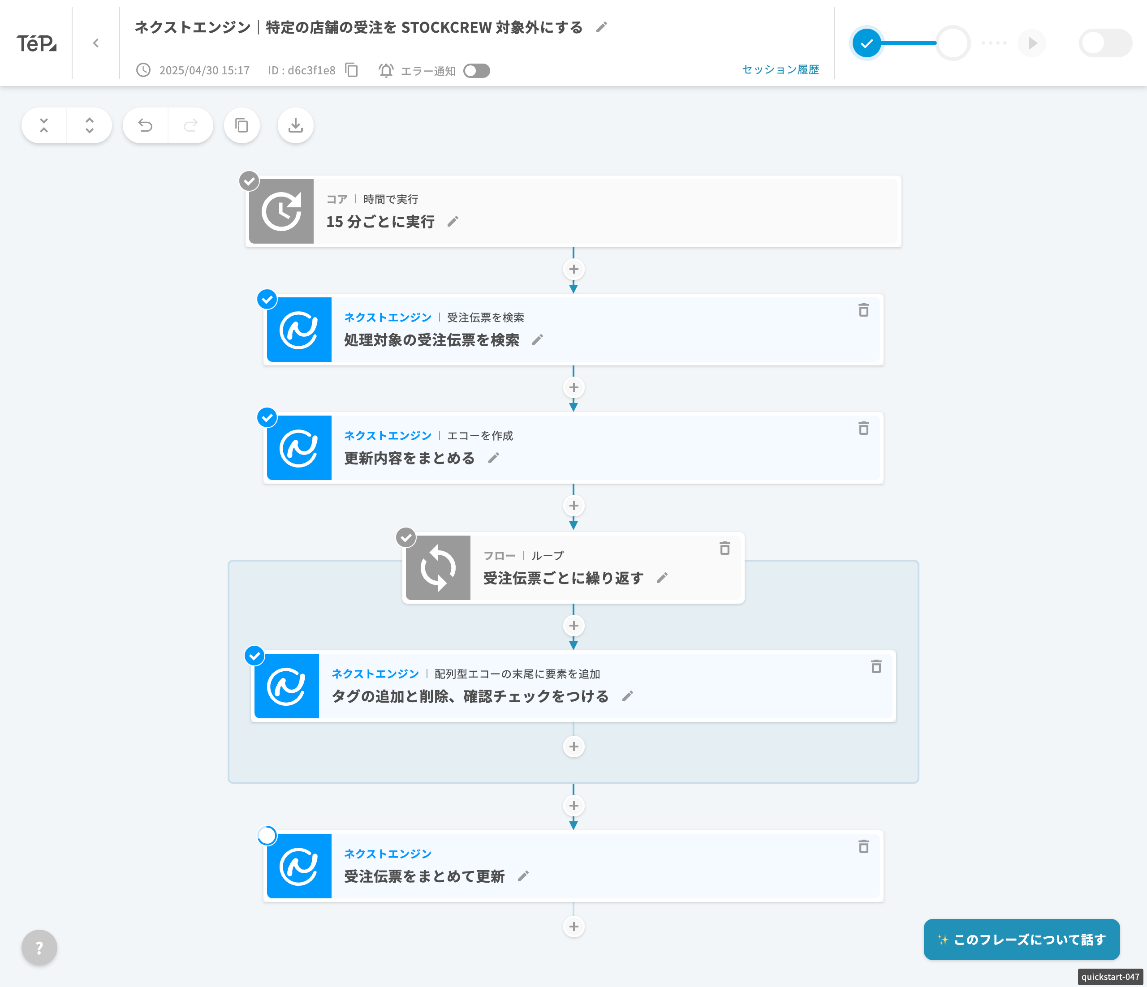Toggle check on 時間で実行 step

coord(249,180)
